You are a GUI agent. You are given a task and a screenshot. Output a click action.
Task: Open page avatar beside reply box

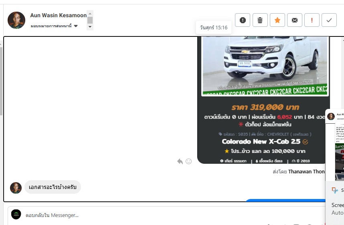tap(16, 215)
